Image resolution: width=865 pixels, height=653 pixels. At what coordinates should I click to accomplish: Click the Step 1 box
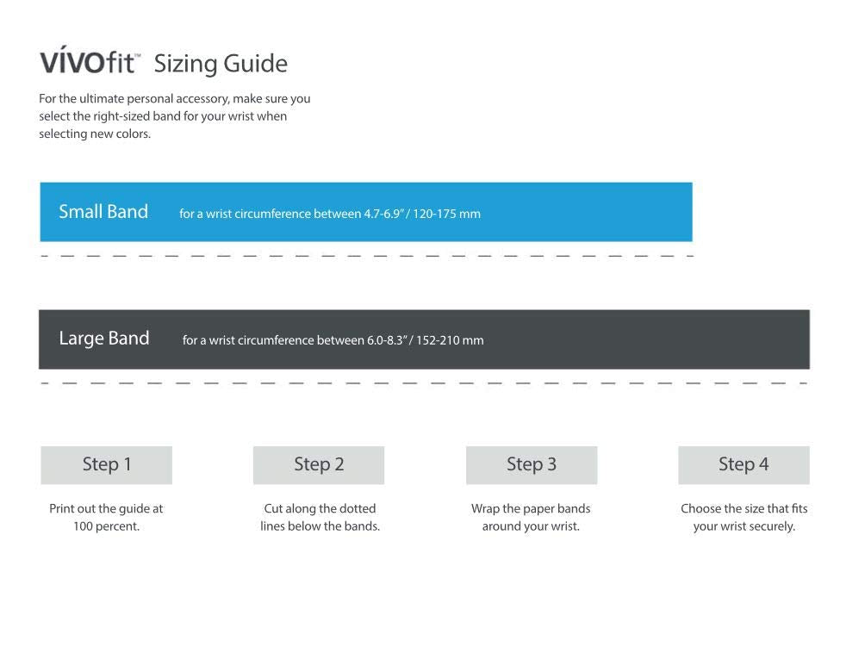107,465
